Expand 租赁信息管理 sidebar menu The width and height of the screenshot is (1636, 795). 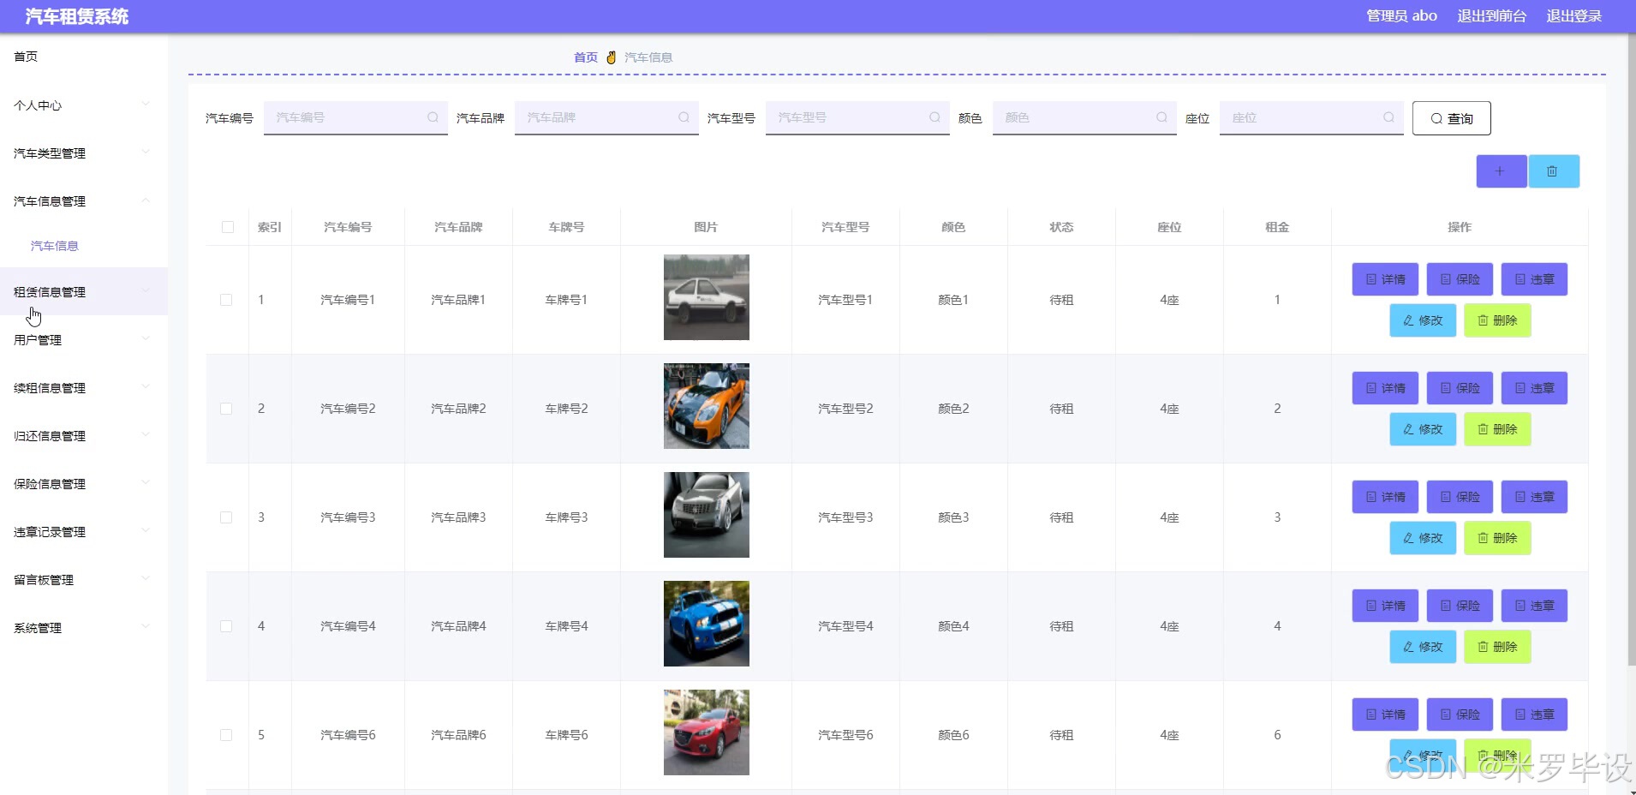(x=83, y=292)
